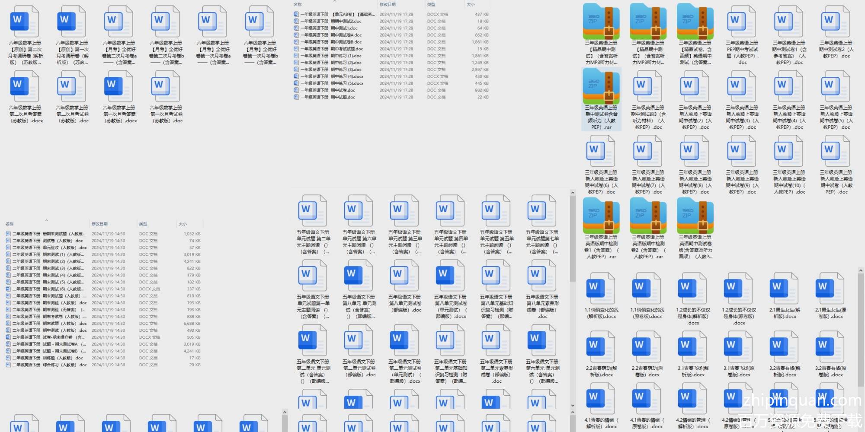Select the 全优好卷第一次月考卷b Word document icon
This screenshot has height=432, width=865.
pyautogui.click(x=260, y=22)
